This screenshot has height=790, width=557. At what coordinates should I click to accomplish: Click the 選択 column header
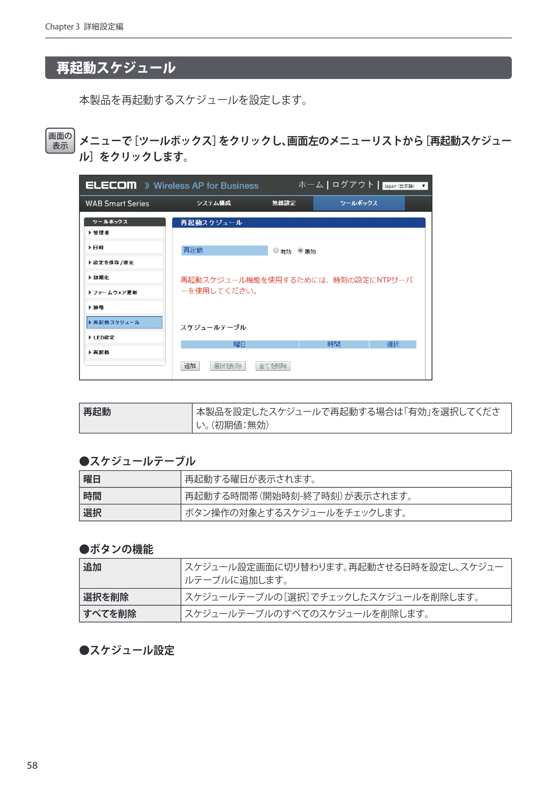click(393, 344)
